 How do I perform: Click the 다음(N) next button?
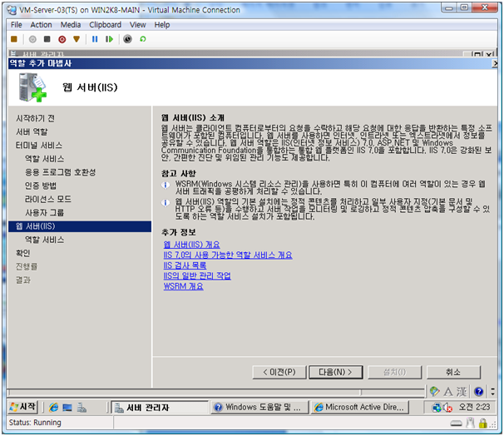click(336, 372)
